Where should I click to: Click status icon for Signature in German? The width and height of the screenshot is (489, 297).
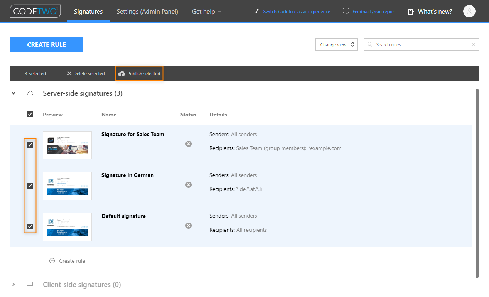(189, 185)
